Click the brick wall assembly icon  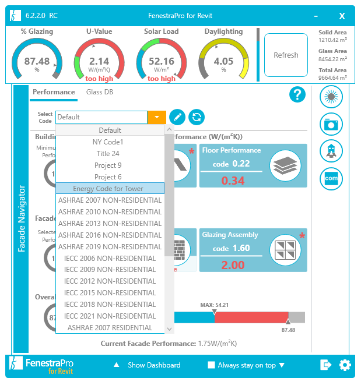click(x=180, y=250)
